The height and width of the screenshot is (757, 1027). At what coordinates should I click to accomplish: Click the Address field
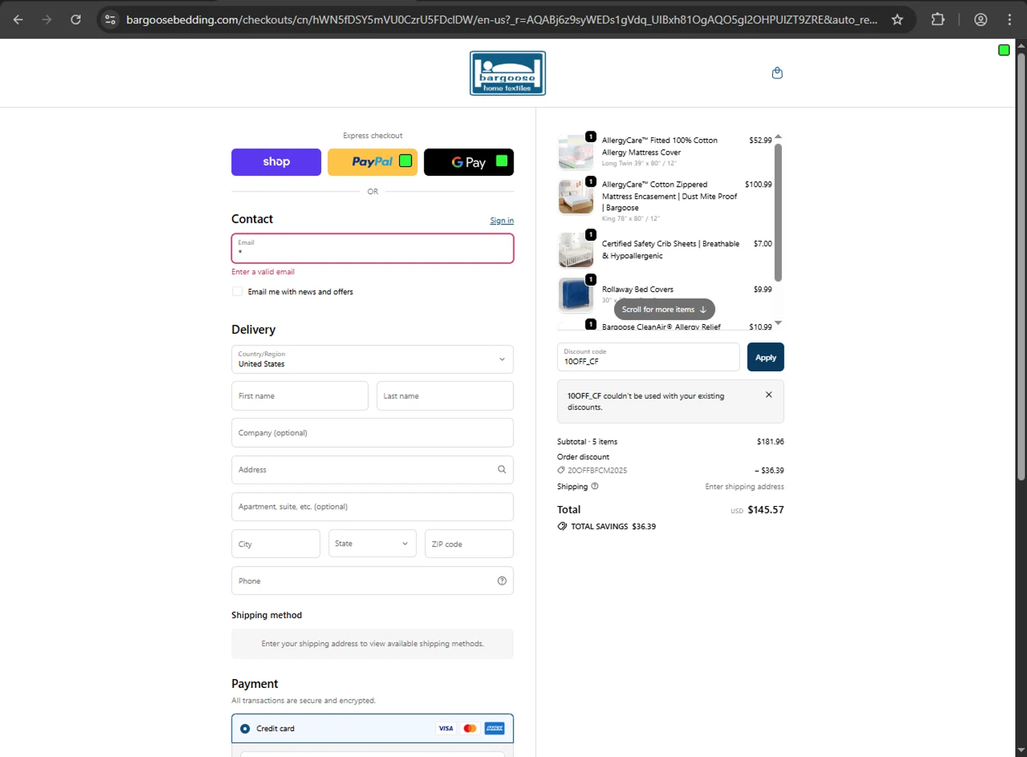[372, 470]
